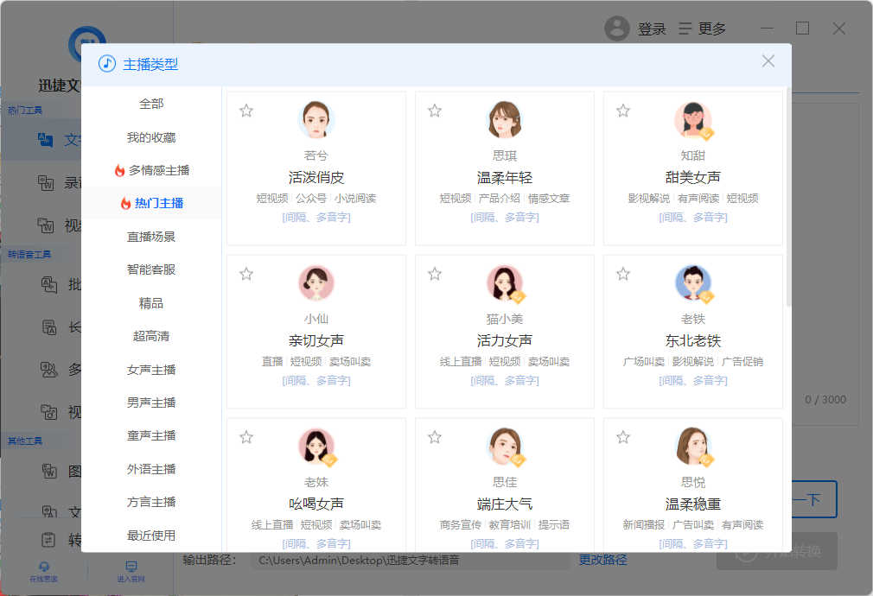
Task: Open 我的收藏 category
Action: [x=151, y=137]
